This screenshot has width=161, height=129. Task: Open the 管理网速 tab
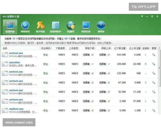point(10,27)
